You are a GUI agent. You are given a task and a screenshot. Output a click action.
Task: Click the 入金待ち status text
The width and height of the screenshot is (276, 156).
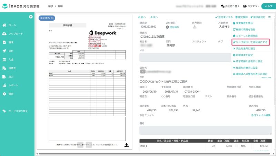[x=224, y=27]
